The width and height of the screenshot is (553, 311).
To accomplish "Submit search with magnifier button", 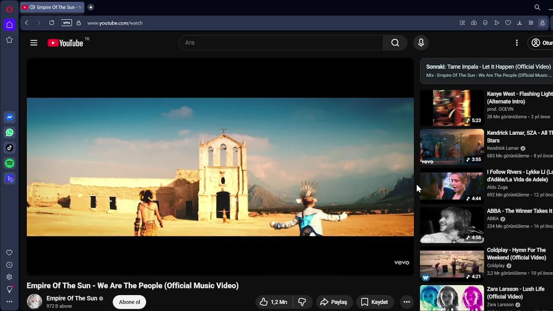I will (395, 43).
